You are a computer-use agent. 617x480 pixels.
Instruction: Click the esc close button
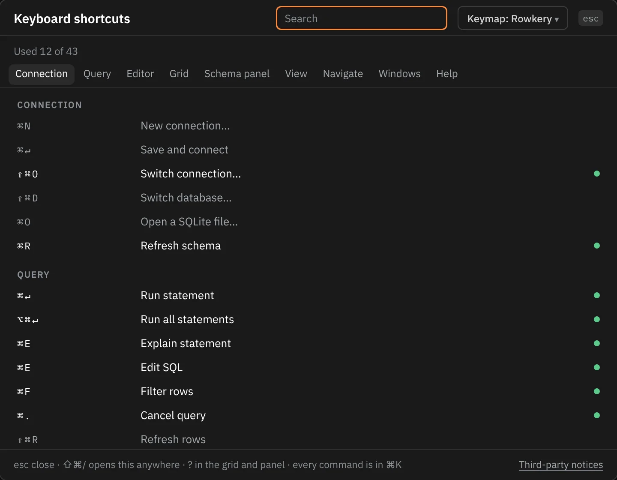(591, 18)
